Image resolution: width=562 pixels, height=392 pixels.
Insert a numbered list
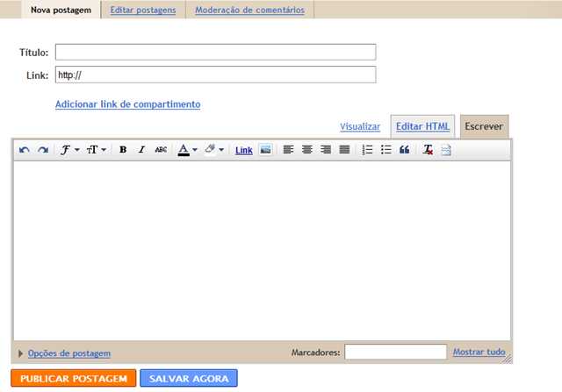point(367,150)
